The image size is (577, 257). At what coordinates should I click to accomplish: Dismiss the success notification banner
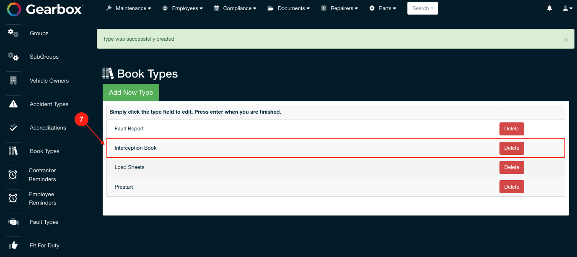click(566, 40)
